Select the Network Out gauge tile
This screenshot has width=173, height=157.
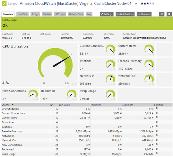[x=136, y=80]
